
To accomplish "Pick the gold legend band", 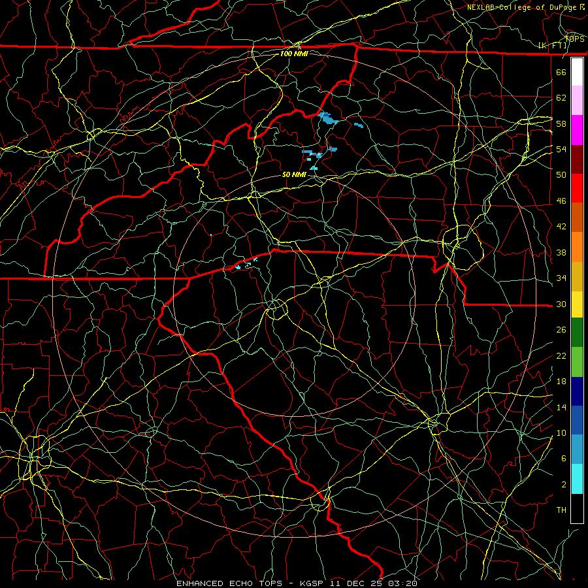I will (x=577, y=276).
